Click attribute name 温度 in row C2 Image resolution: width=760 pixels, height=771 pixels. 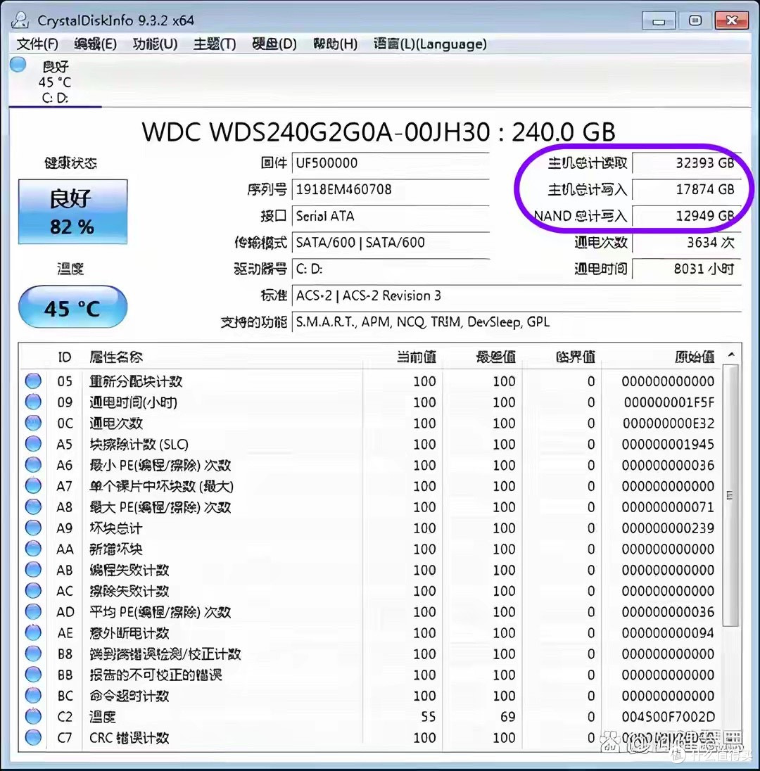coord(103,717)
